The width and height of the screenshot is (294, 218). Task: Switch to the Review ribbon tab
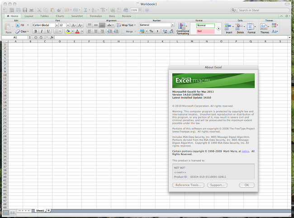[127, 16]
